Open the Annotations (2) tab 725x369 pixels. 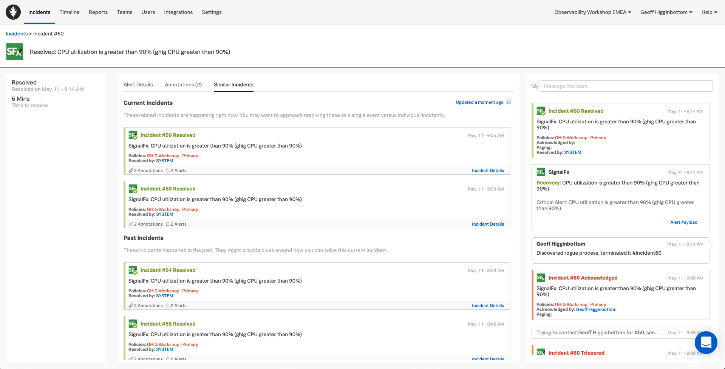(x=183, y=85)
